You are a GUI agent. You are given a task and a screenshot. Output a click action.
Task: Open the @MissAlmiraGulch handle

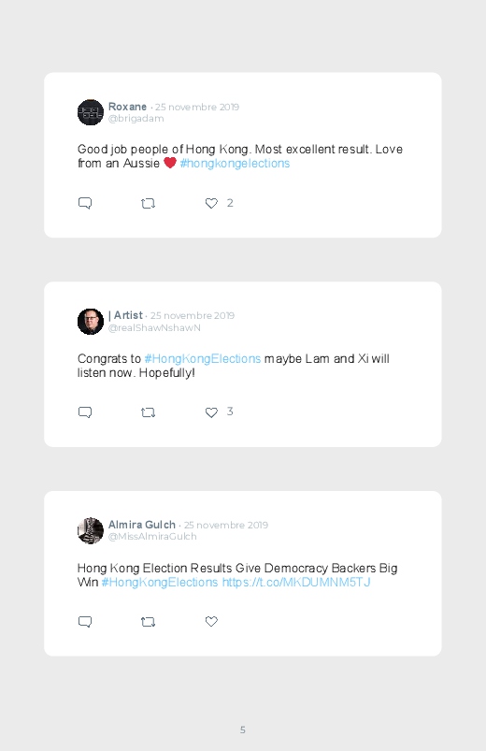tap(152, 537)
